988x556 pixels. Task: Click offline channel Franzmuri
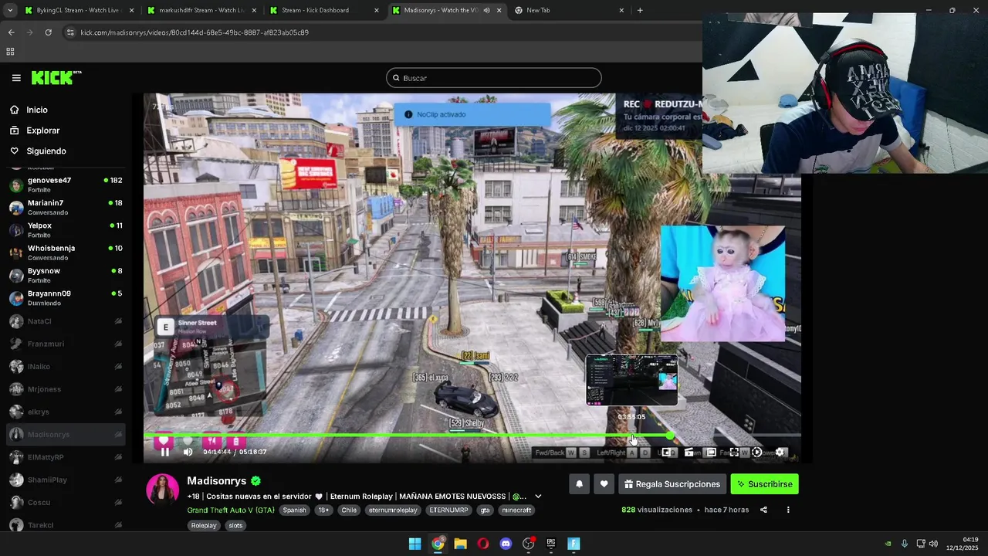pos(66,344)
